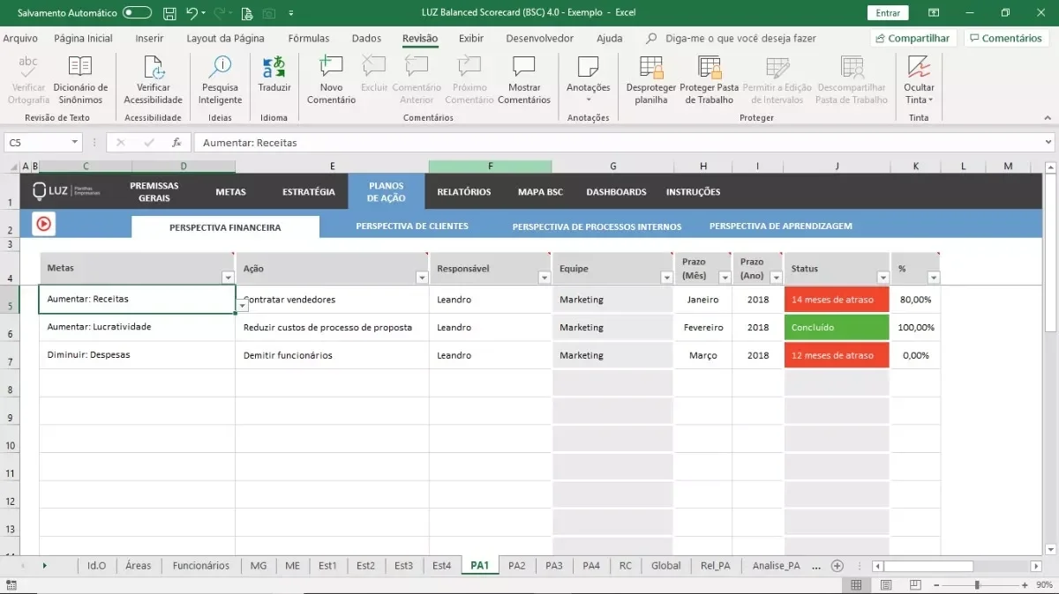Viewport: 1059px width, 594px height.
Task: Click the red play icon in sheet
Action: coord(43,225)
